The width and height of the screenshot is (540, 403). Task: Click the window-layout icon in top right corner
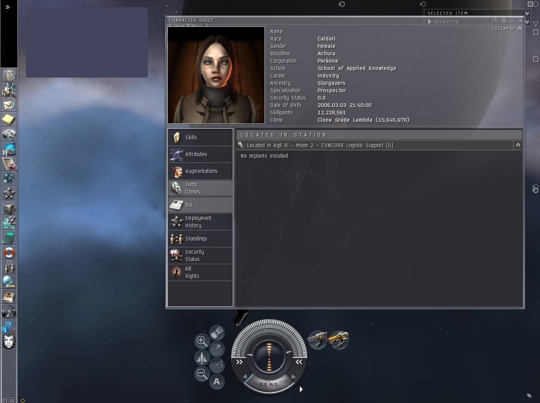point(530,4)
